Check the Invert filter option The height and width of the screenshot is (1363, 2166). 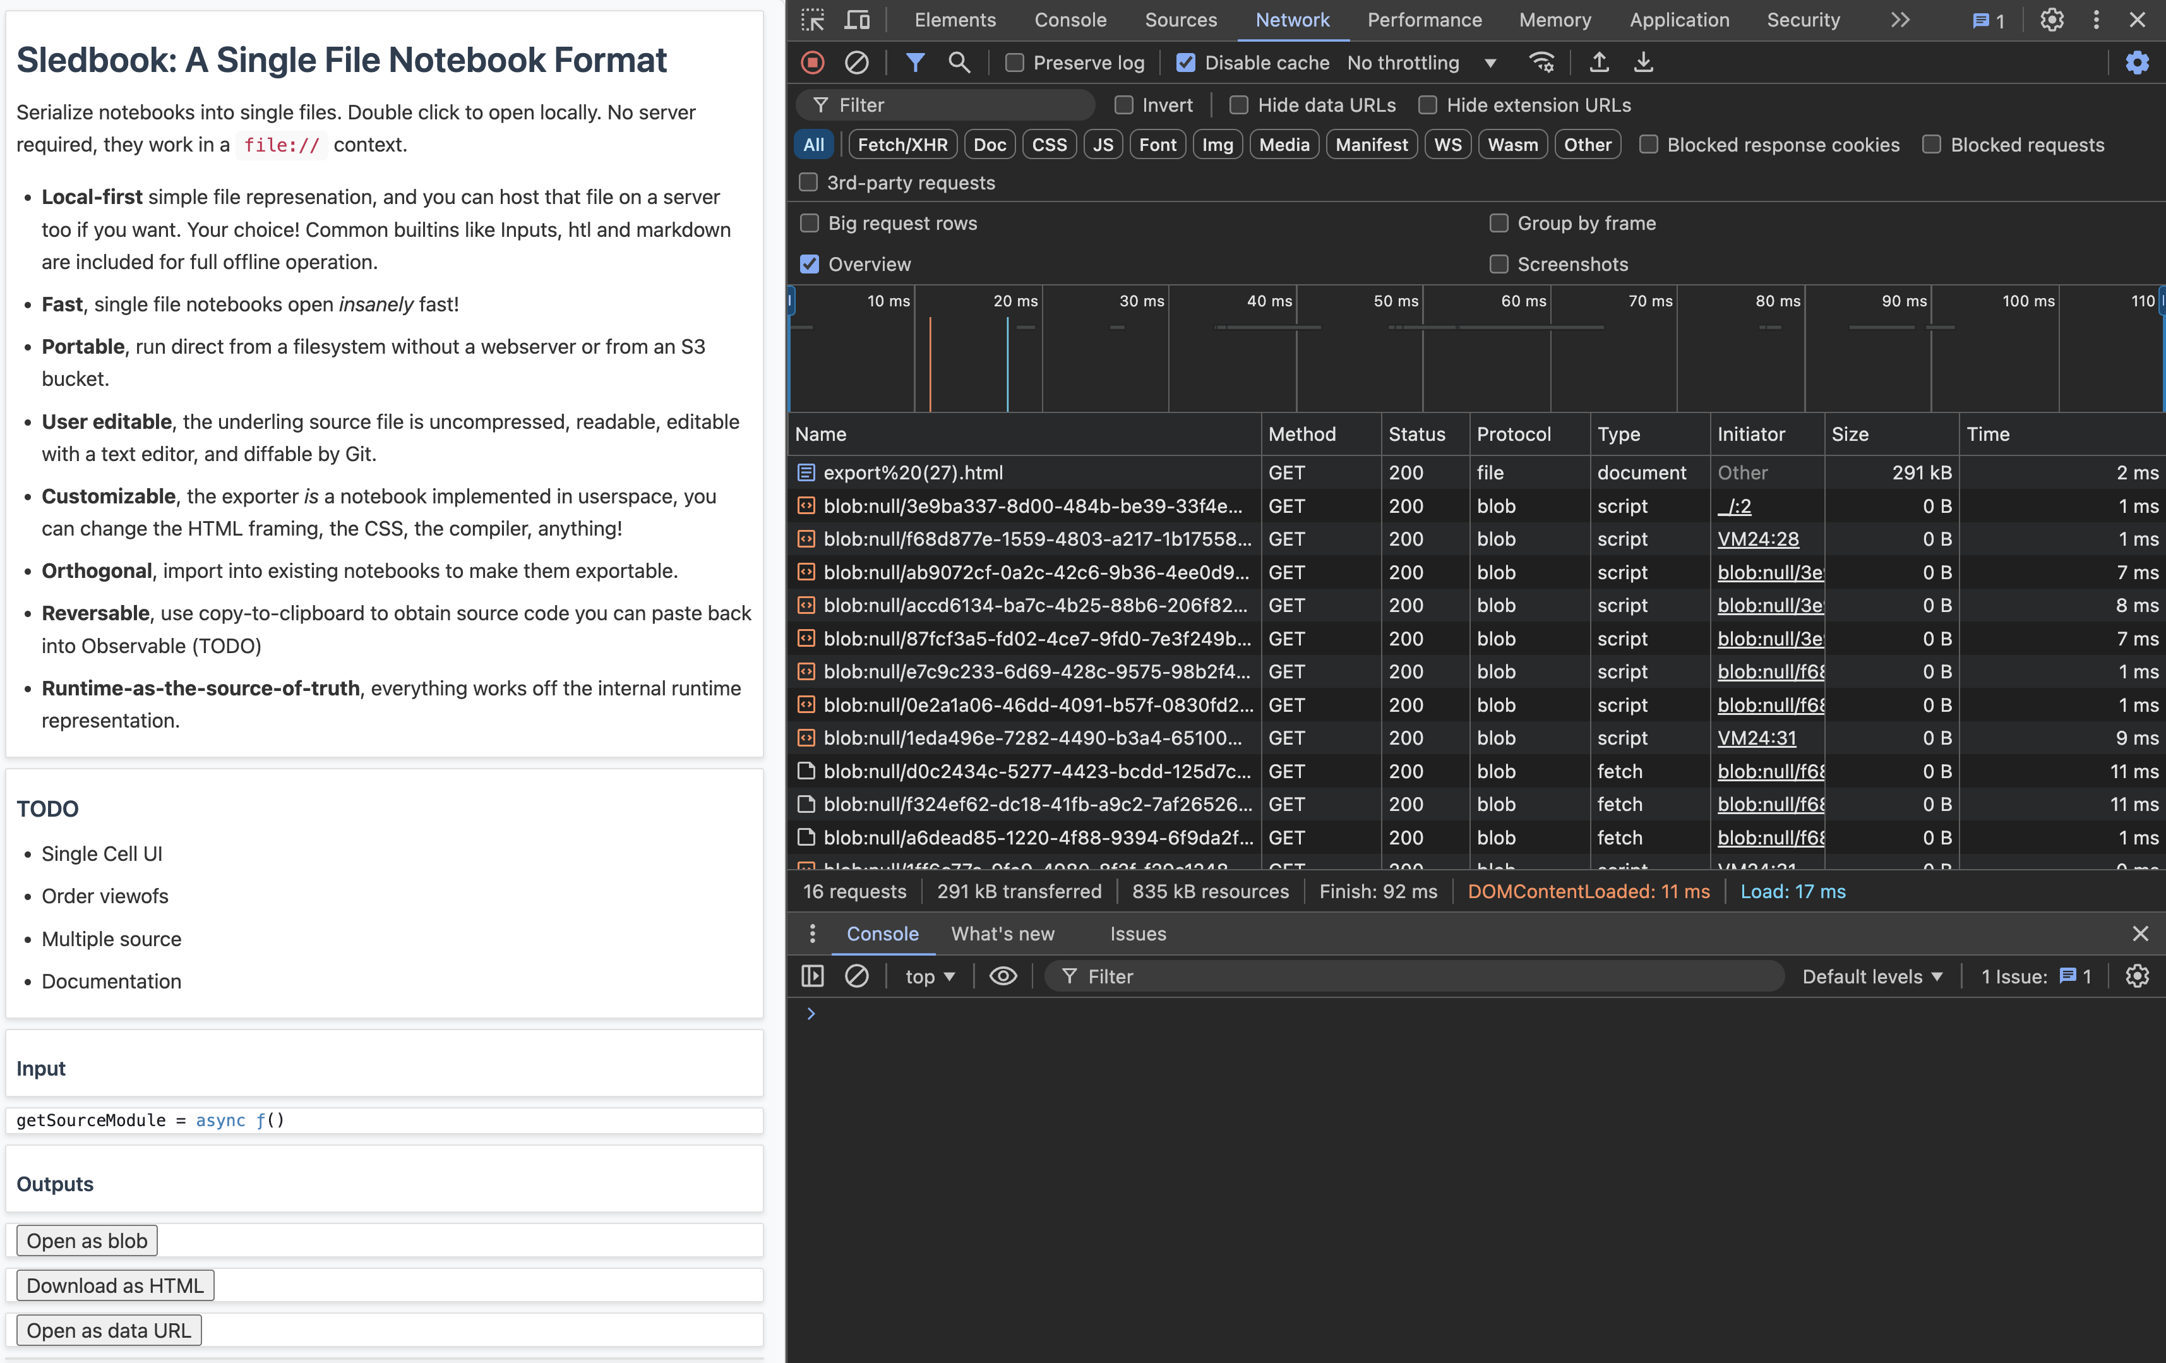point(1123,105)
